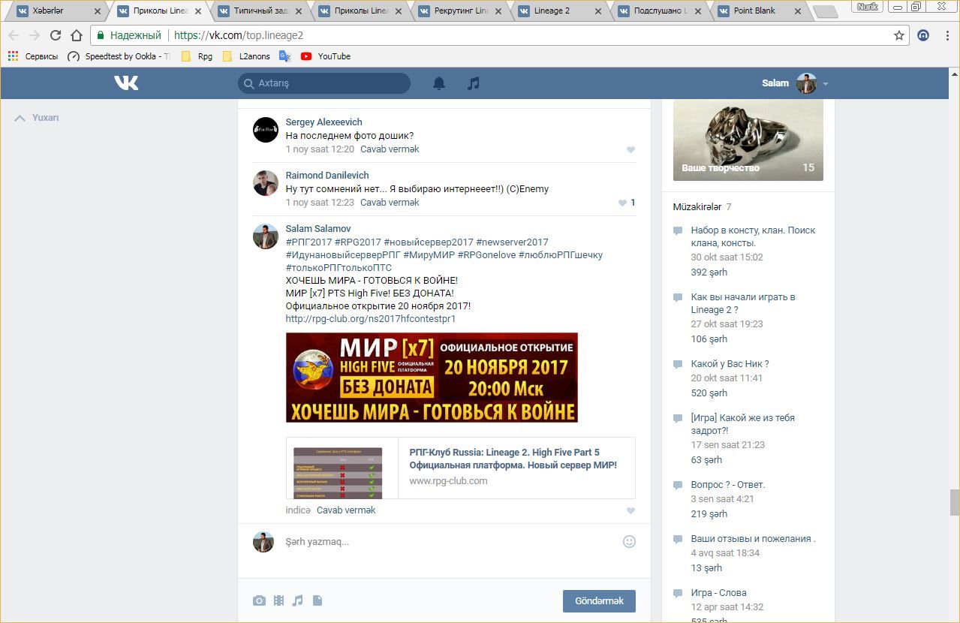This screenshot has width=960, height=623.
Task: Switch to Рекрутинг Line tab
Action: 459,11
